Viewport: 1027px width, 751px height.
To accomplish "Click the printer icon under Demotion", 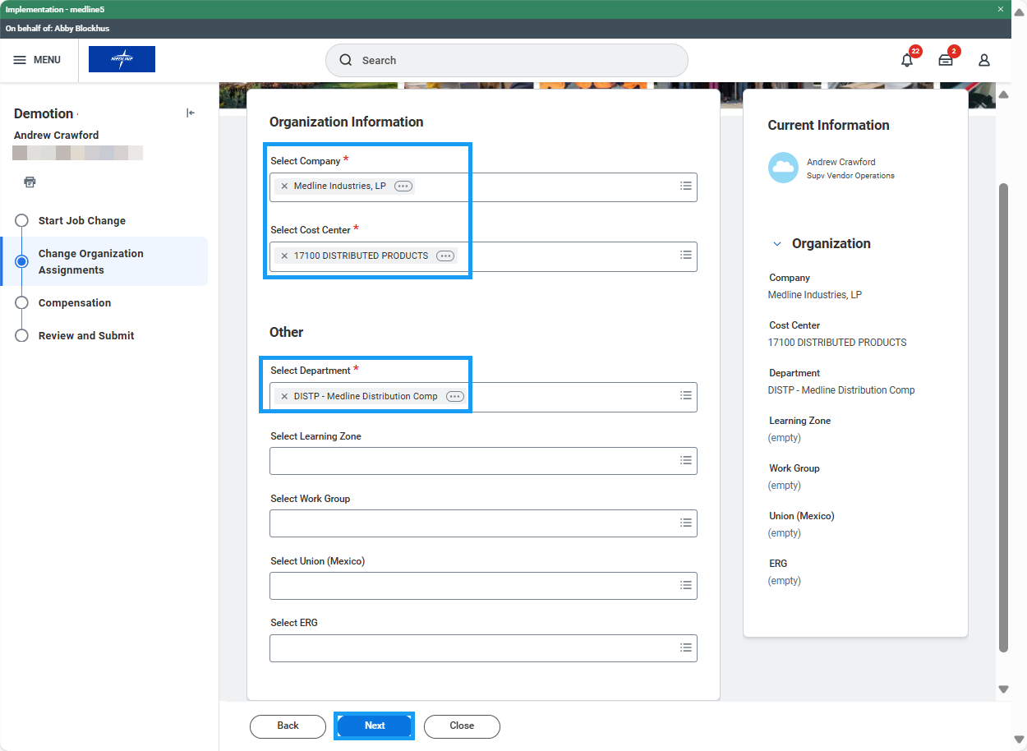I will [30, 182].
